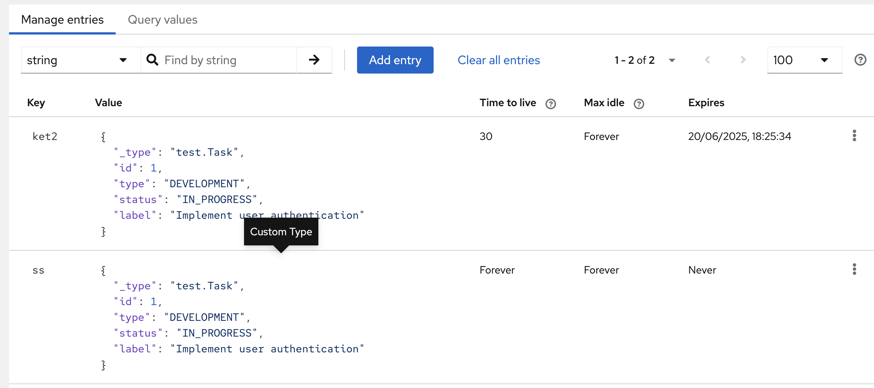874x388 pixels.
Task: Open the 100 per page dropdown
Action: [x=804, y=60]
